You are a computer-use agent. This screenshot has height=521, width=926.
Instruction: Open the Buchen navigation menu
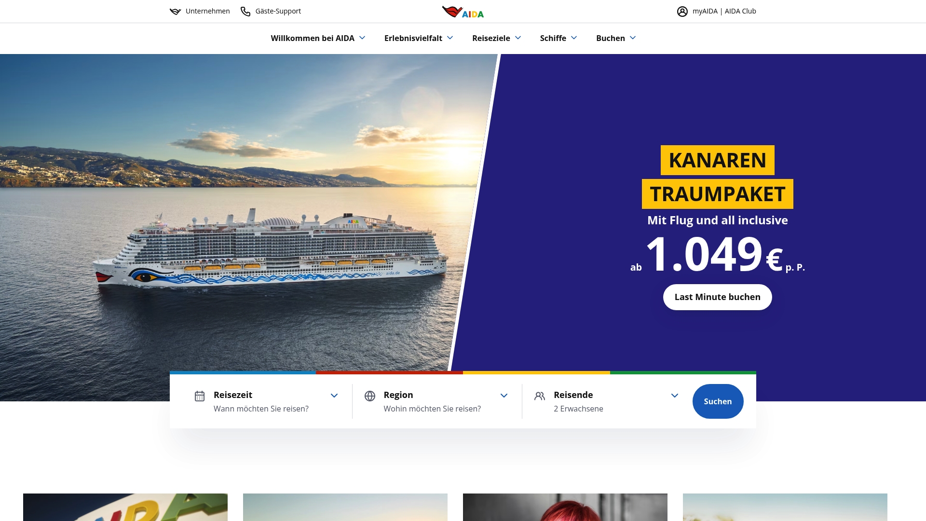[x=616, y=38]
